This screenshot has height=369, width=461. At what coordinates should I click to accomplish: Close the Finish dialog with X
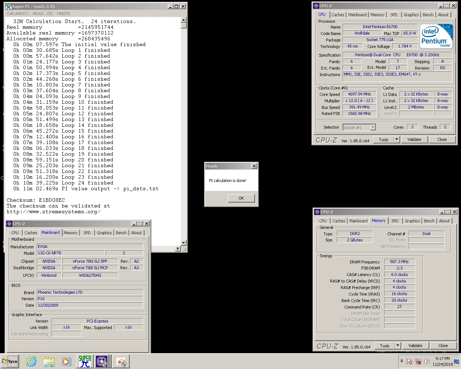[254, 166]
